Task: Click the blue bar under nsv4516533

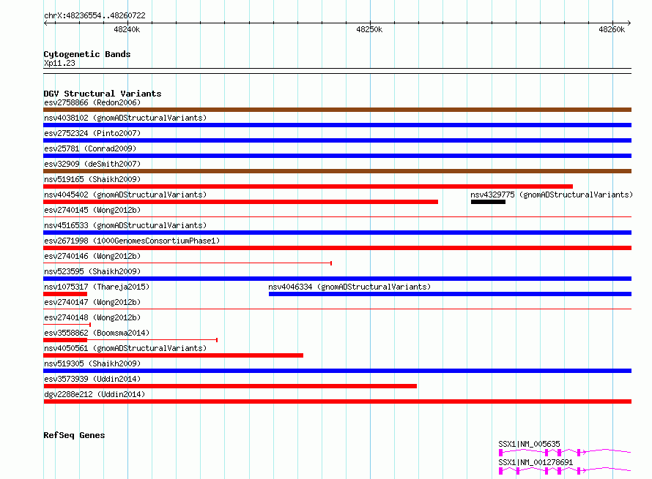Action: pyautogui.click(x=337, y=233)
